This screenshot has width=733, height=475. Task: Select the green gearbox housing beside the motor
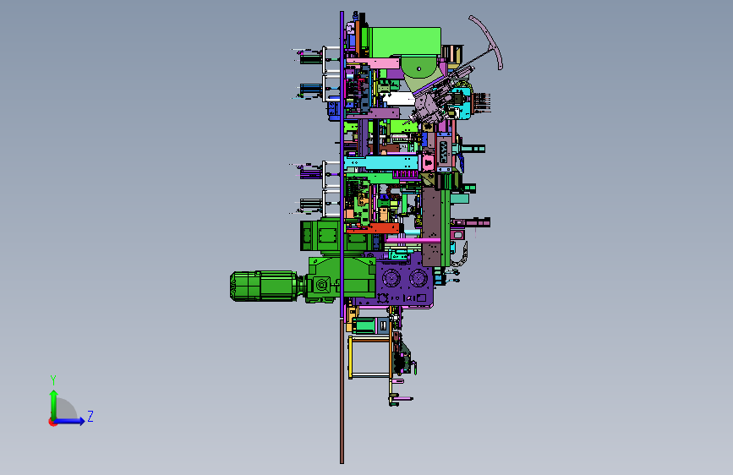coord(342,280)
